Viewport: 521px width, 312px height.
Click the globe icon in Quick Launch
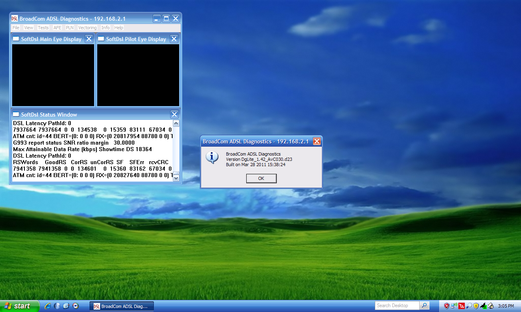click(57, 306)
